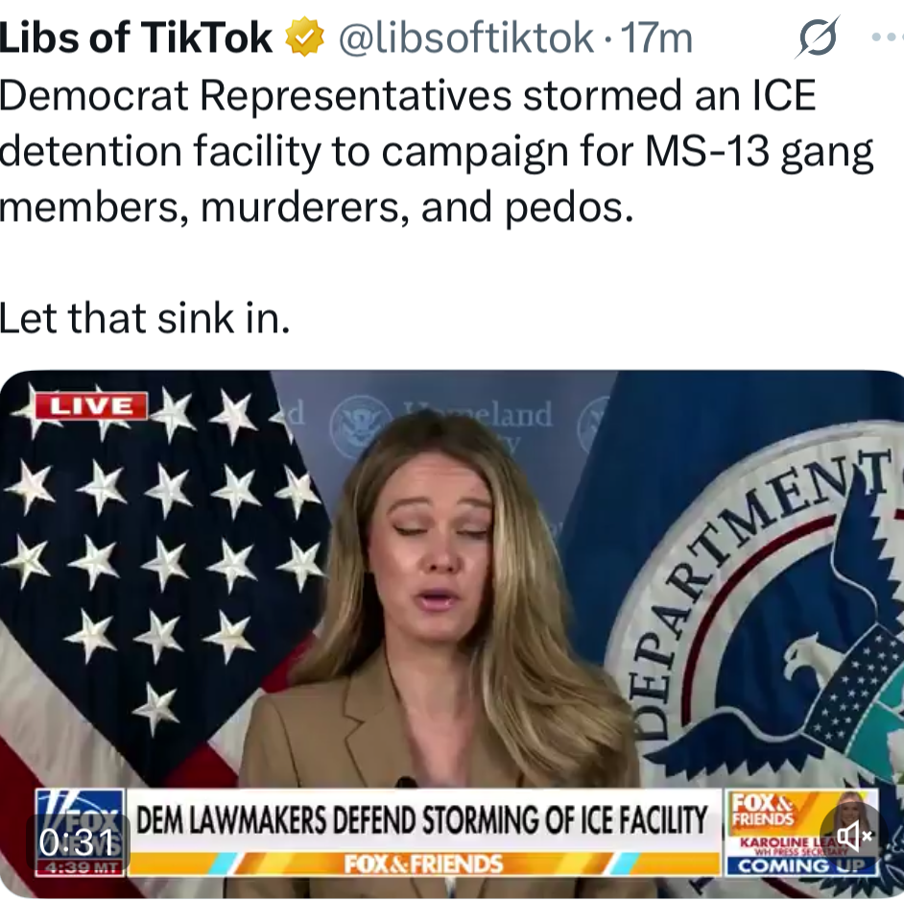Viewport: 904px width, 901px height.
Task: Click the 4:39 MT time stamp
Action: coord(81,867)
